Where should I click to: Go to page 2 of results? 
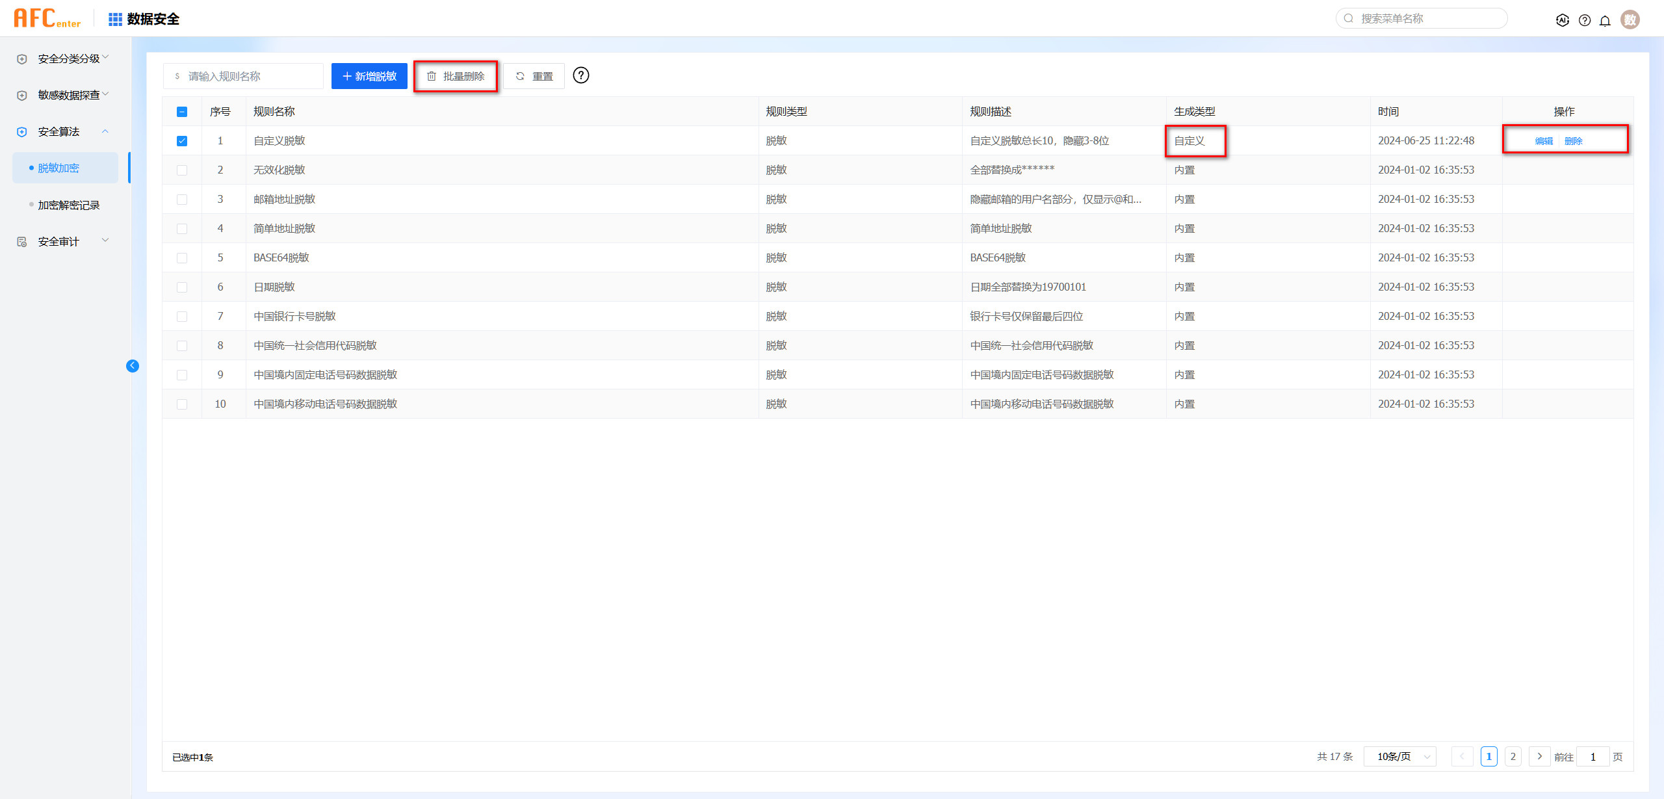tap(1513, 757)
